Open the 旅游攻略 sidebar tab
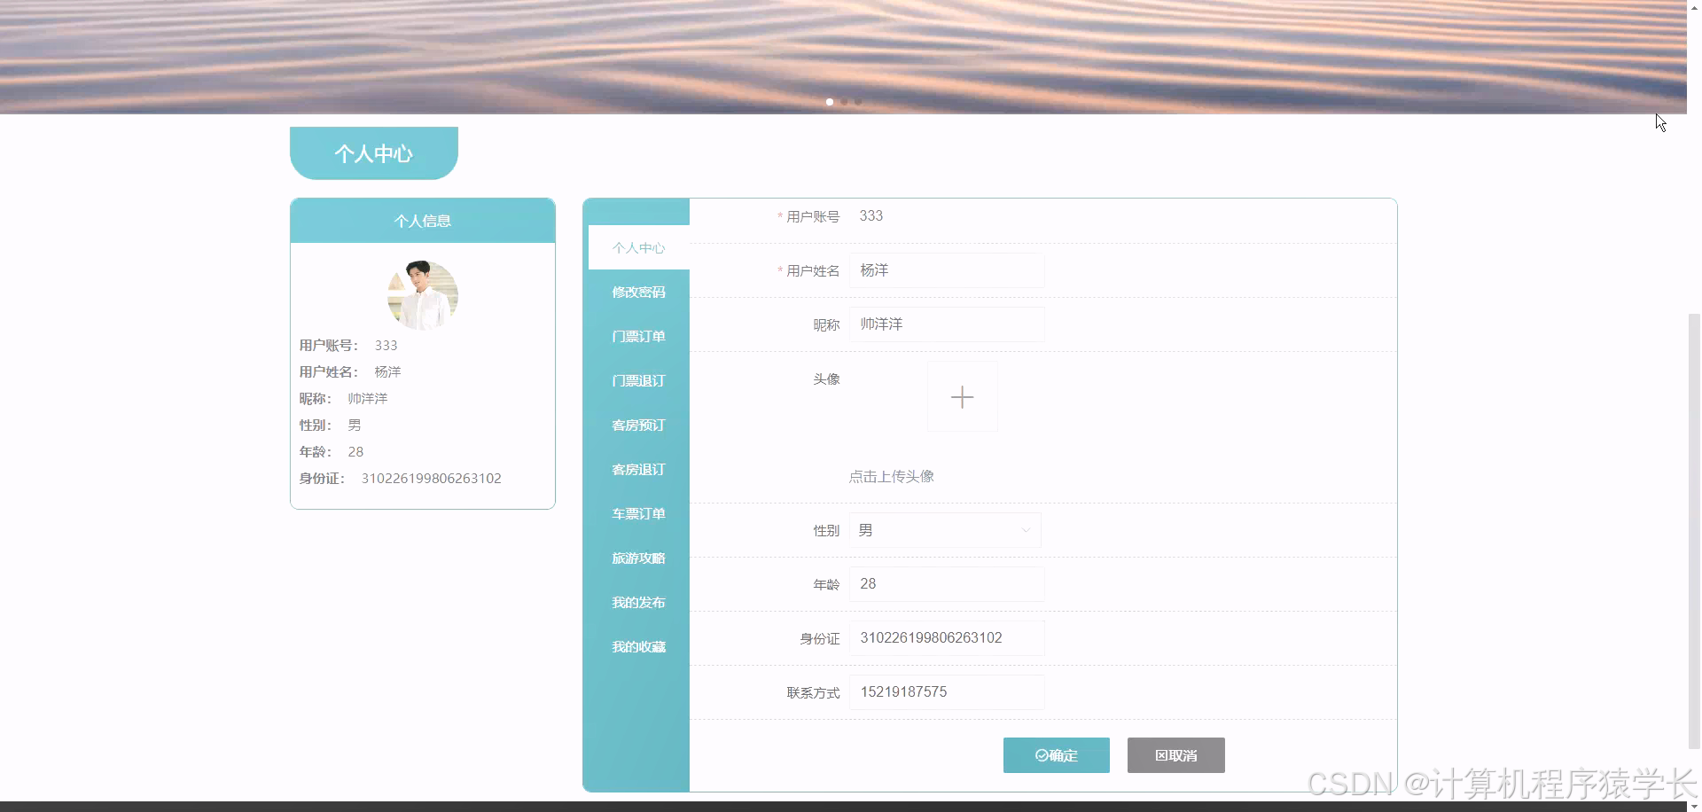The height and width of the screenshot is (812, 1702). click(638, 558)
